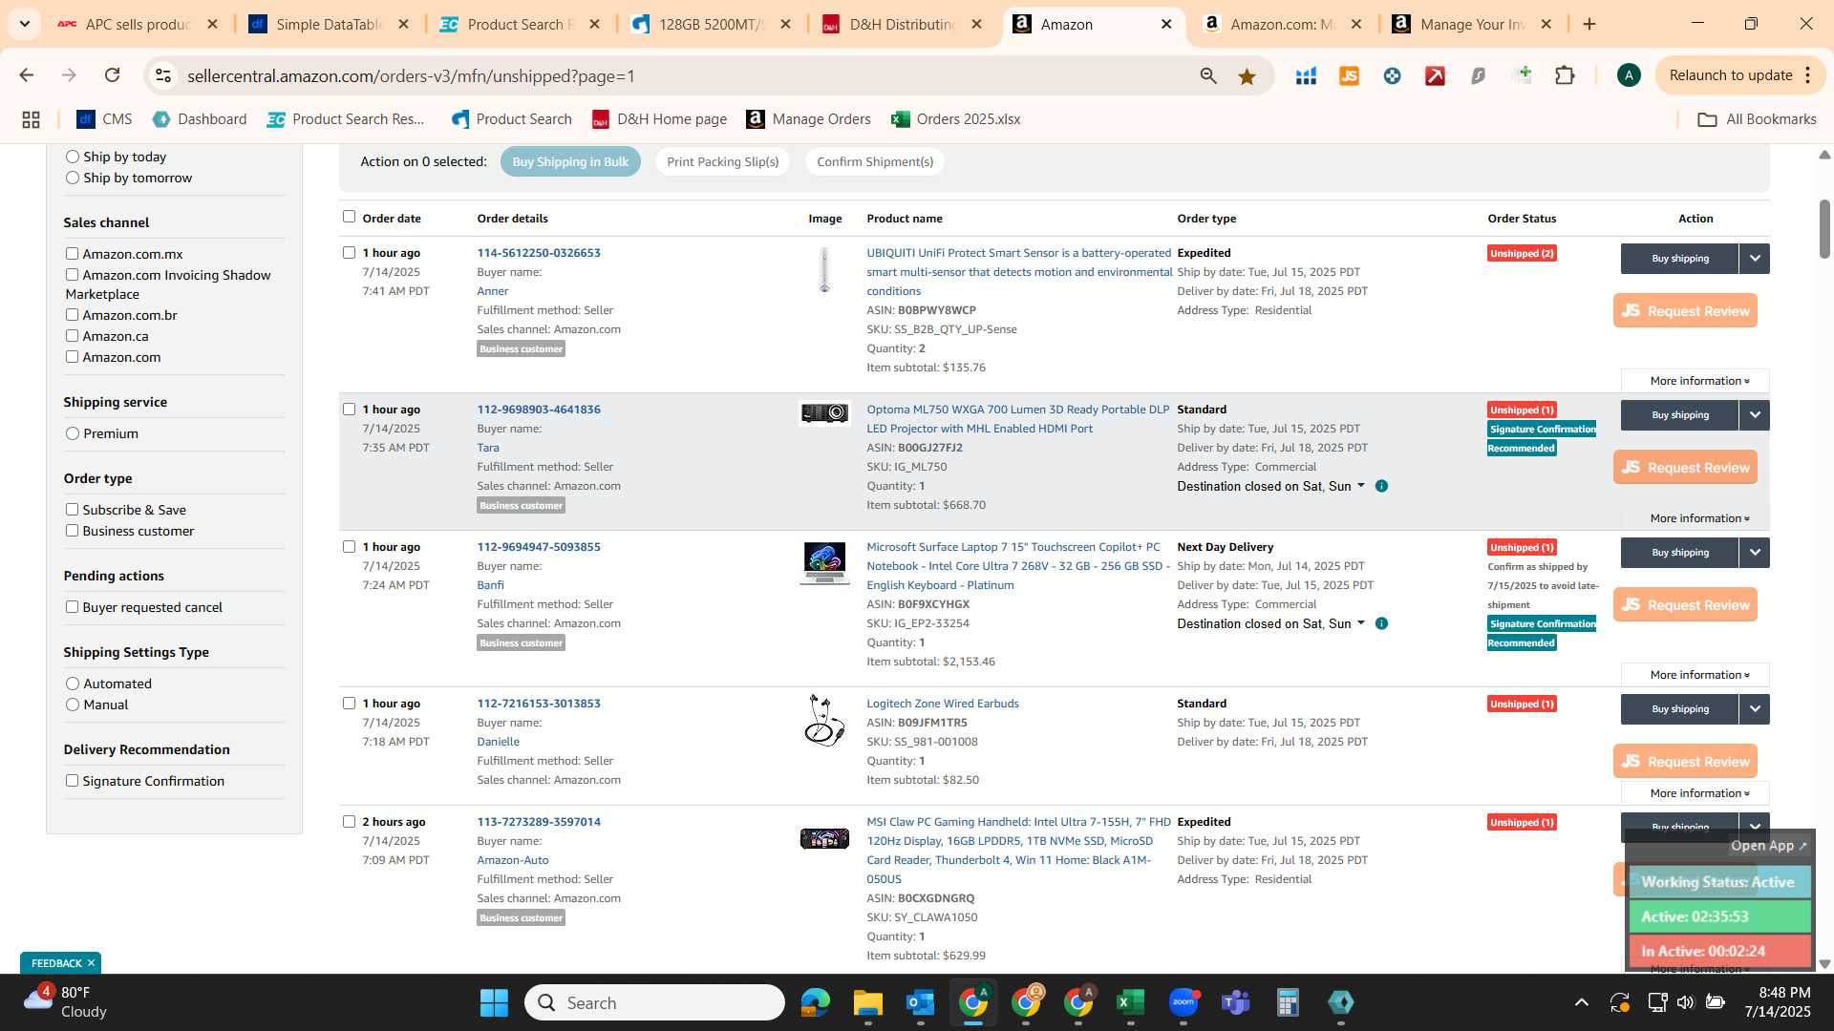The height and width of the screenshot is (1031, 1834).
Task: Open the site information icon in address bar
Action: [163, 75]
